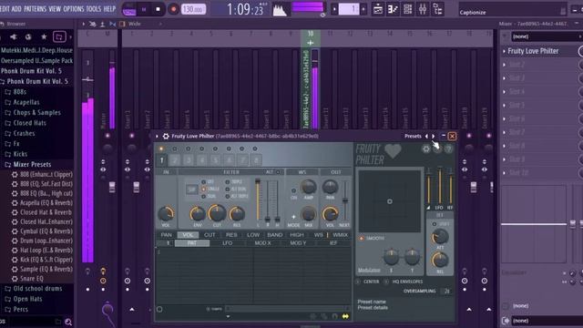Screen dimensions: 583x328
Task: Click the stop button
Action: 158,9
